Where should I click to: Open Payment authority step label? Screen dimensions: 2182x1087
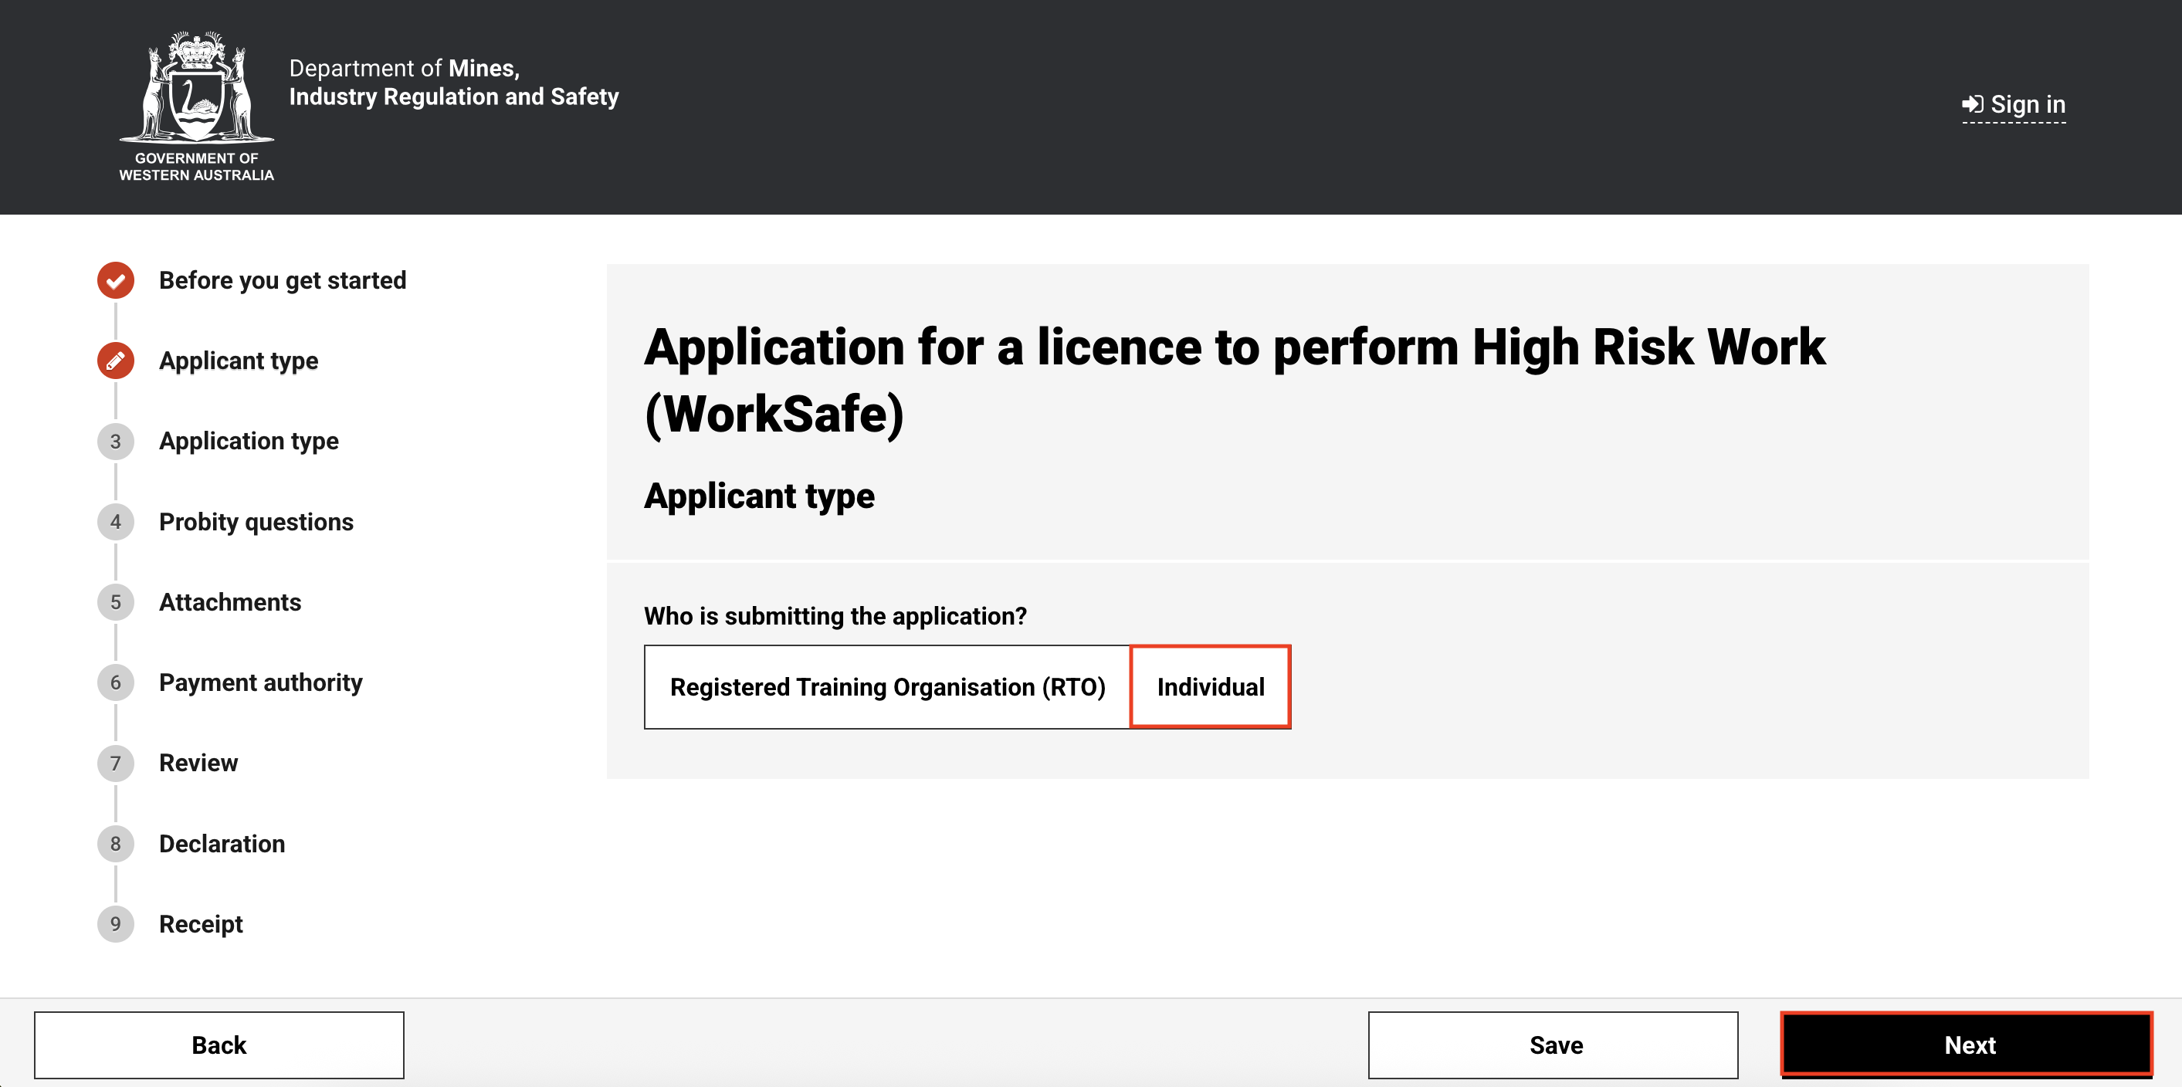[x=260, y=683]
